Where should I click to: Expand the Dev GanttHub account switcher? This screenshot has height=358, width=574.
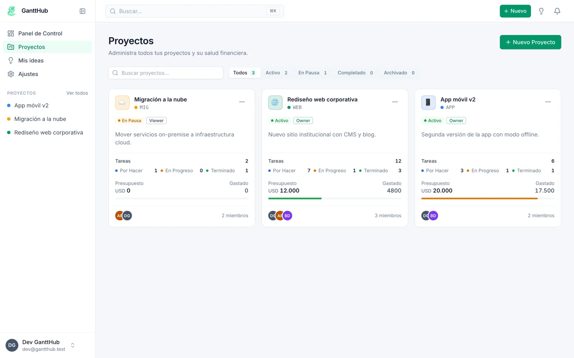[72, 345]
